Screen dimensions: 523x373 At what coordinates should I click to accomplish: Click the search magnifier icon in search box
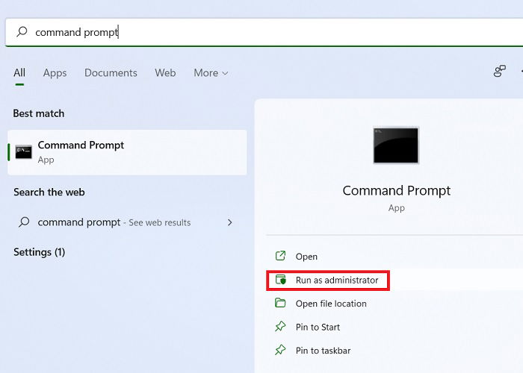pyautogui.click(x=22, y=31)
